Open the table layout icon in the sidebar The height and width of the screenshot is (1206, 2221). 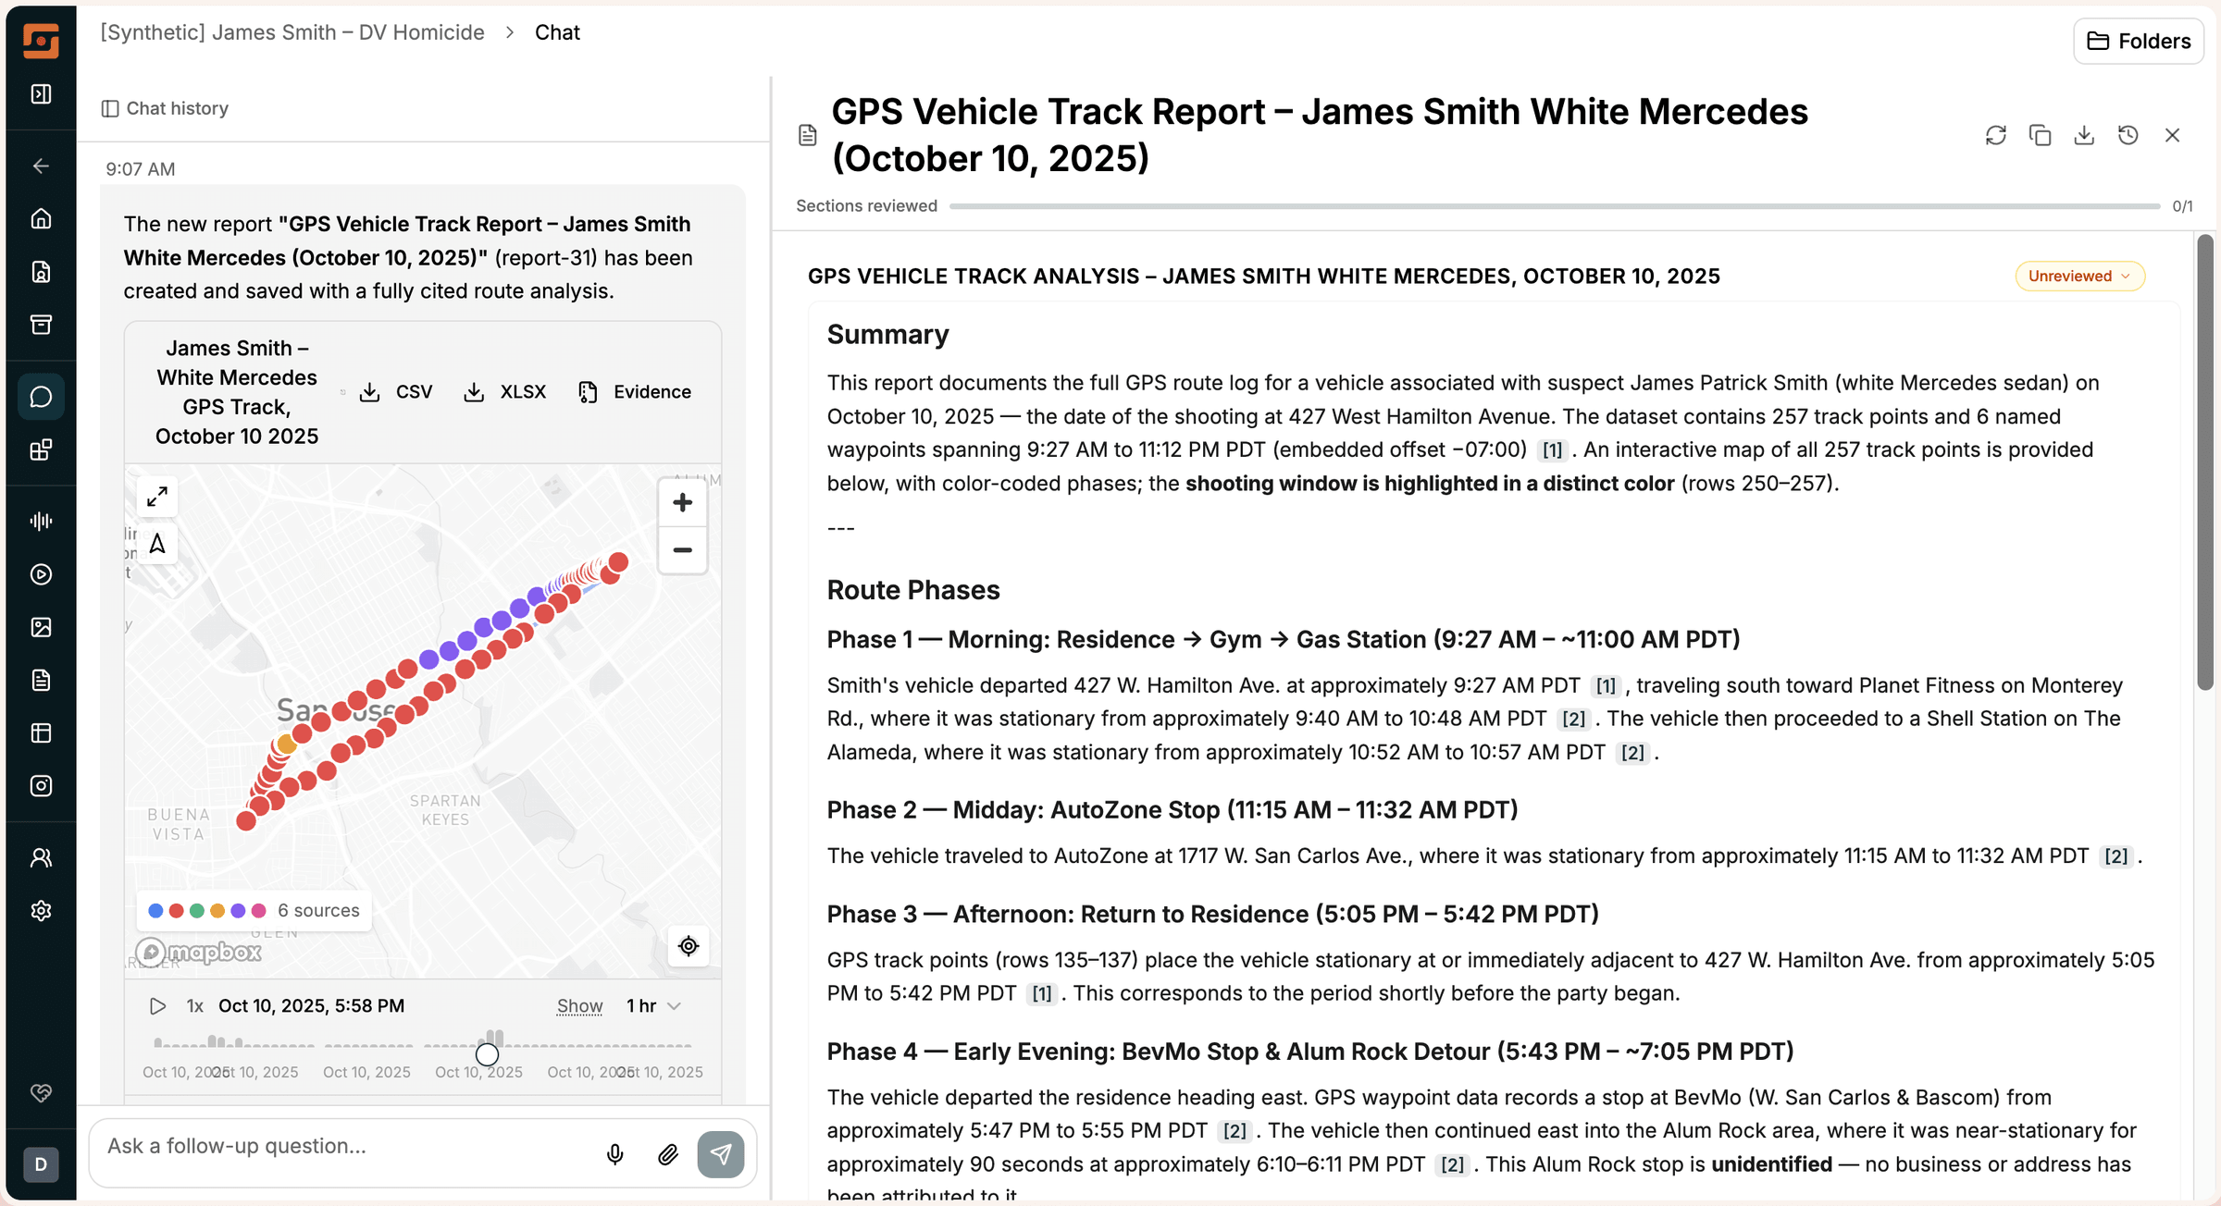(41, 733)
